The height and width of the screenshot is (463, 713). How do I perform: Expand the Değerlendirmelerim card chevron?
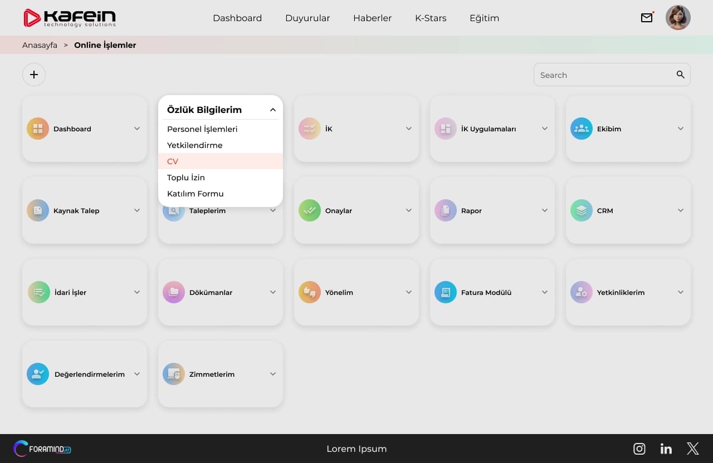click(137, 374)
